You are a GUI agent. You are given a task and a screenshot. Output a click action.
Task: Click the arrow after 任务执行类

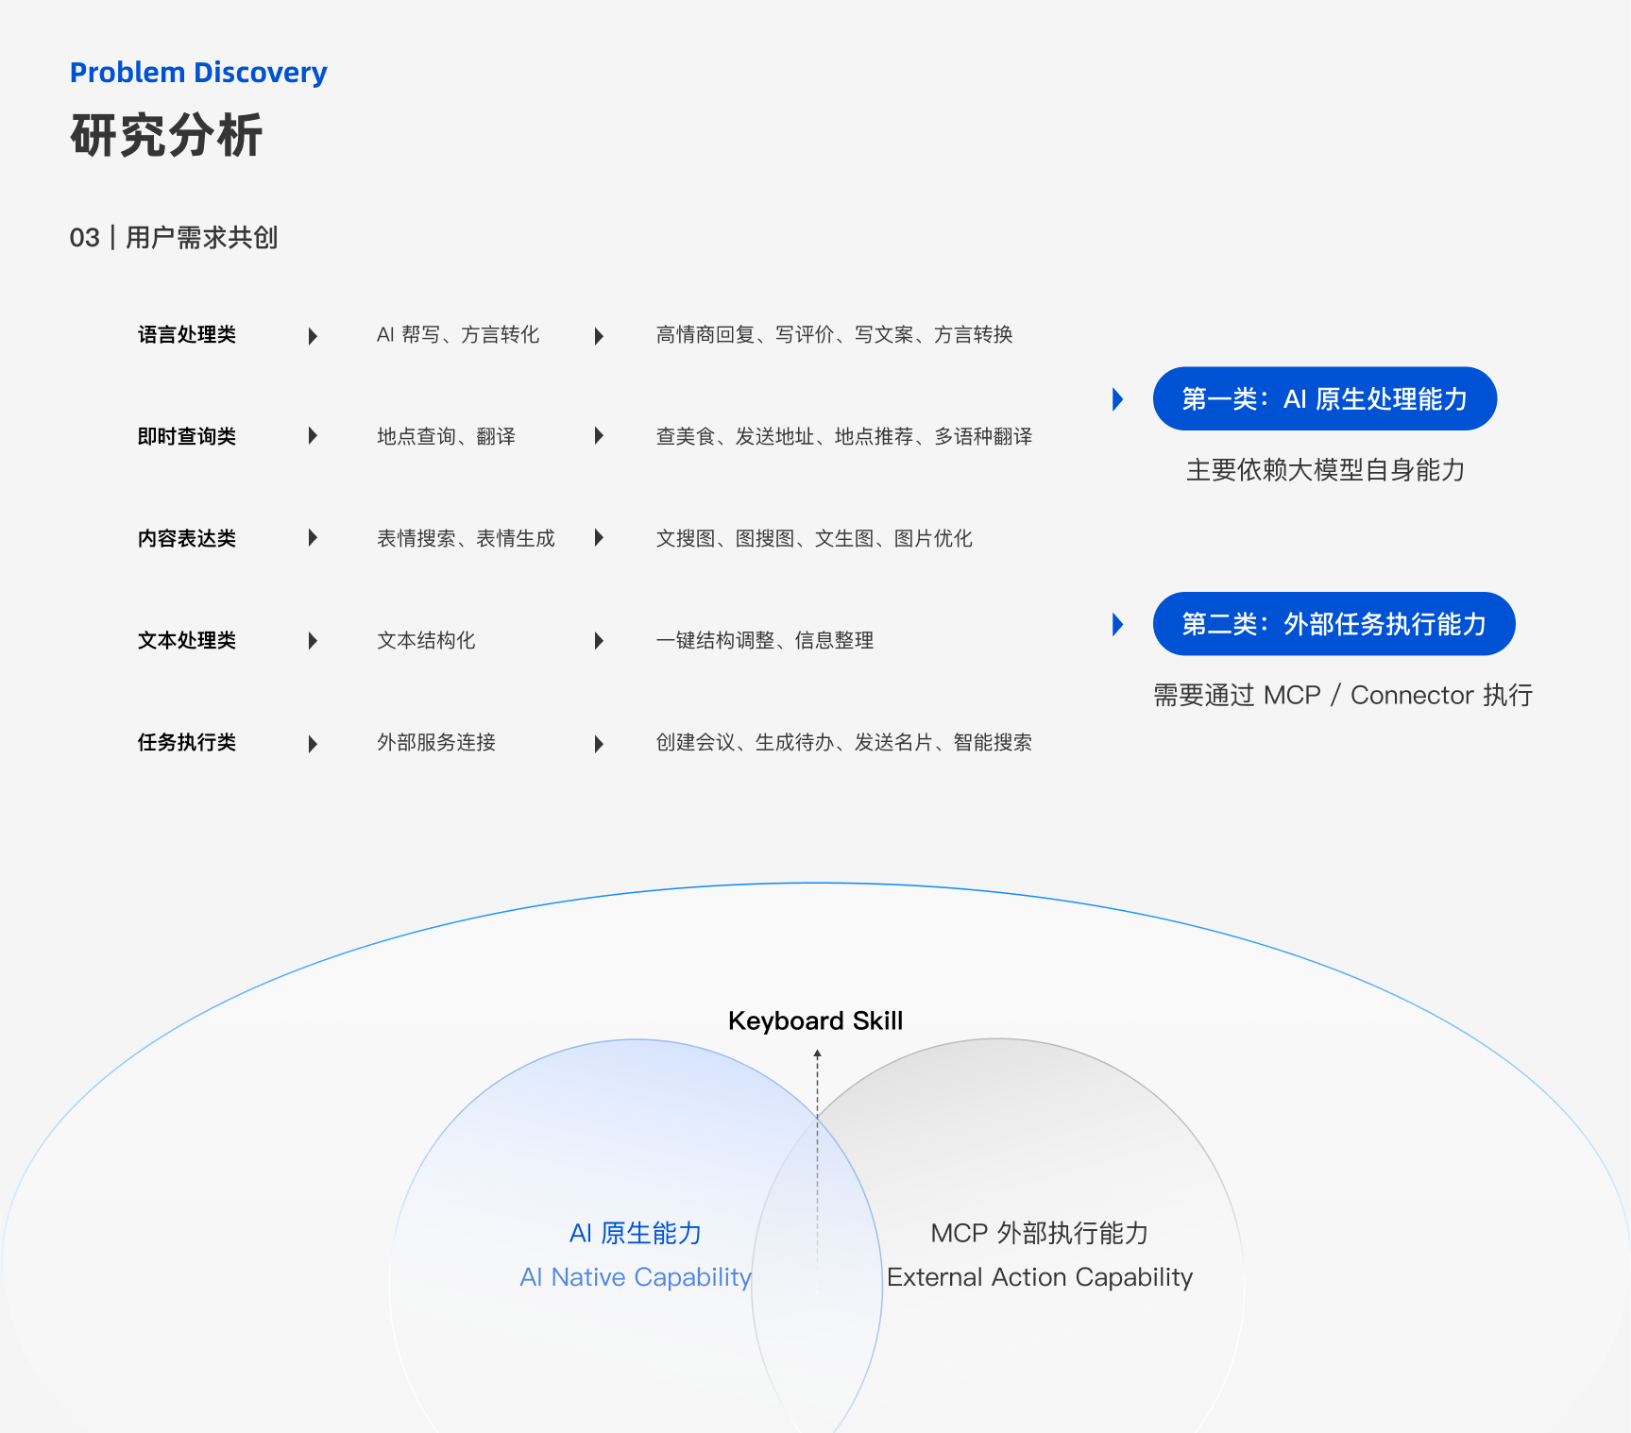tap(313, 744)
